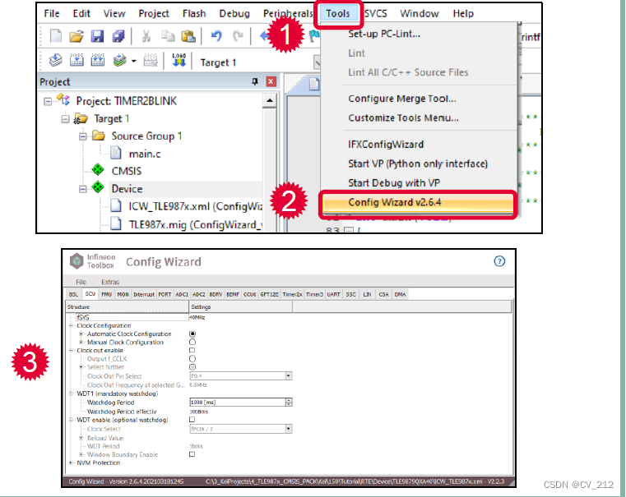
Task: Click the Infineon Toolbox logo
Action: pos(77,261)
